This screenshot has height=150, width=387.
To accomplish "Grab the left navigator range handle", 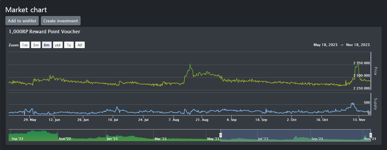I will point(221,135).
